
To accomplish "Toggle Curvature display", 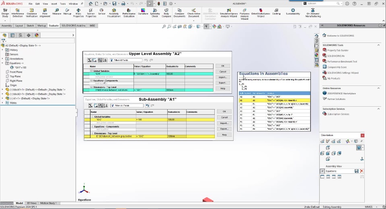I will tap(143, 12).
